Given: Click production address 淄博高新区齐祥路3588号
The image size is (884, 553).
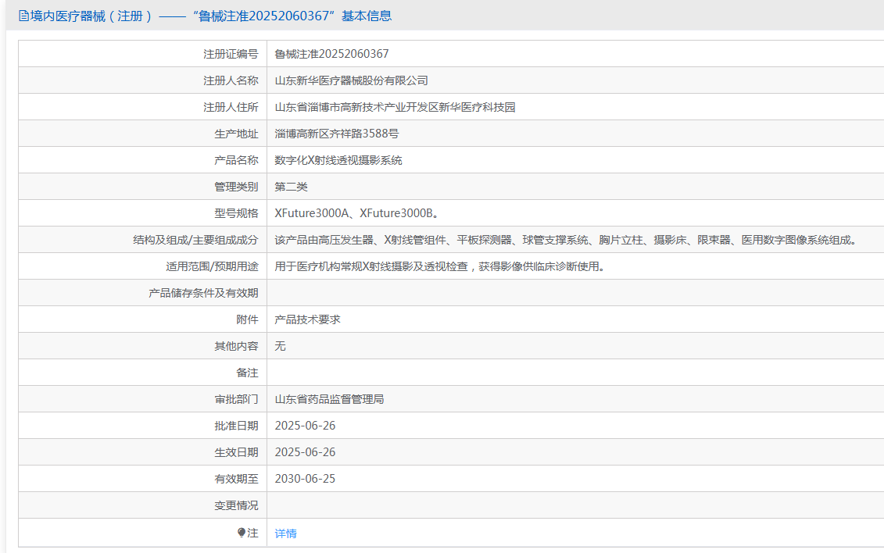Looking at the screenshot, I should pyautogui.click(x=337, y=134).
